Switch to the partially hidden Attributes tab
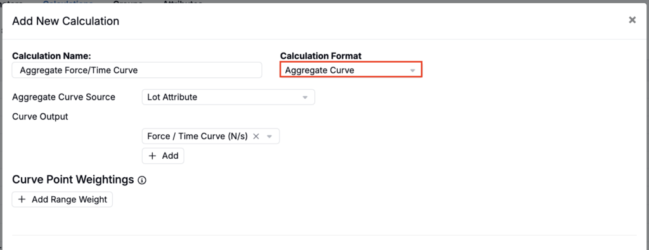This screenshot has height=250, width=649. pos(182,2)
